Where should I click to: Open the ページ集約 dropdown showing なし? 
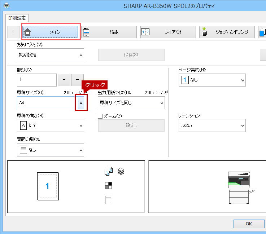coord(212,80)
